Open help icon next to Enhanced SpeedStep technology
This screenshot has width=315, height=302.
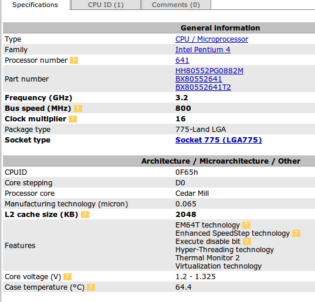296,233
